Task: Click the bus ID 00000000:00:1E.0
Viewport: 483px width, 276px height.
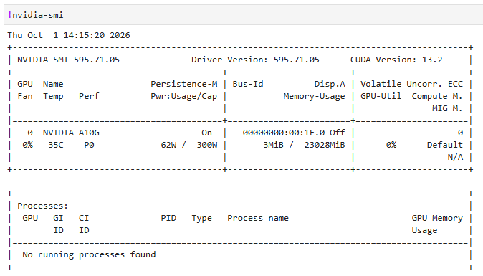Action: pyautogui.click(x=284, y=133)
